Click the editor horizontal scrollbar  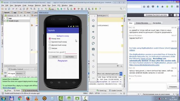77,64
